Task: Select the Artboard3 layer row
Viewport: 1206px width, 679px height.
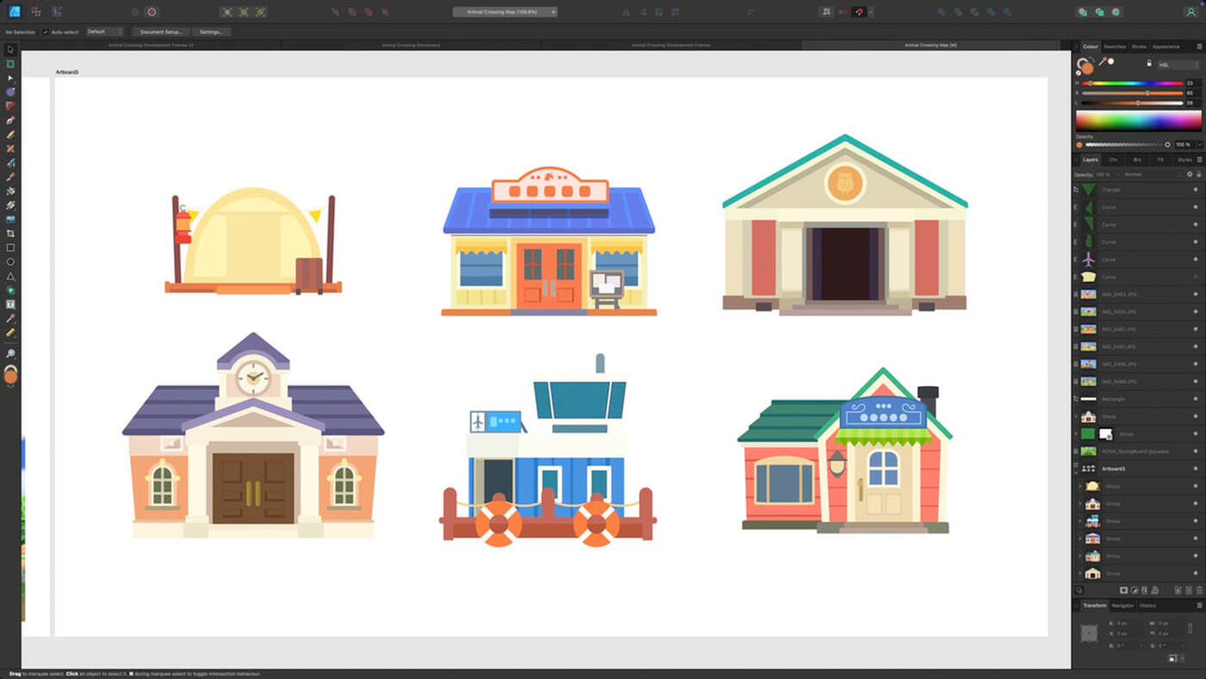Action: pyautogui.click(x=1138, y=469)
